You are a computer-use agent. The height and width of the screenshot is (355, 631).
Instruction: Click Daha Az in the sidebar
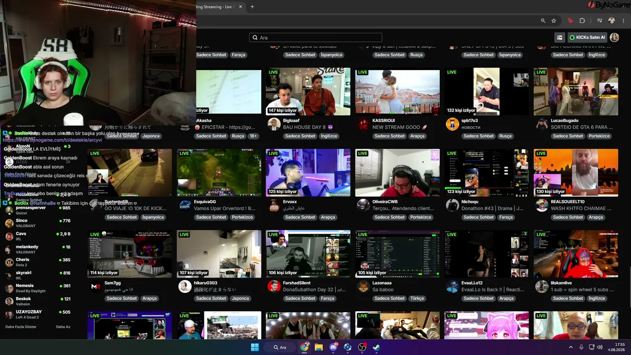coord(63,327)
